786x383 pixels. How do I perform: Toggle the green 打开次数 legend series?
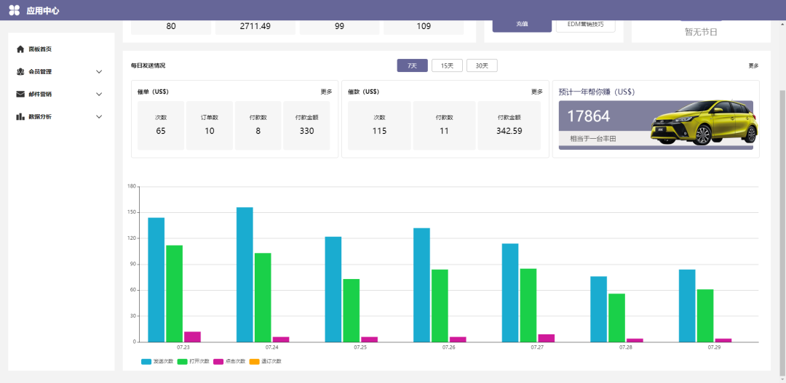[183, 361]
